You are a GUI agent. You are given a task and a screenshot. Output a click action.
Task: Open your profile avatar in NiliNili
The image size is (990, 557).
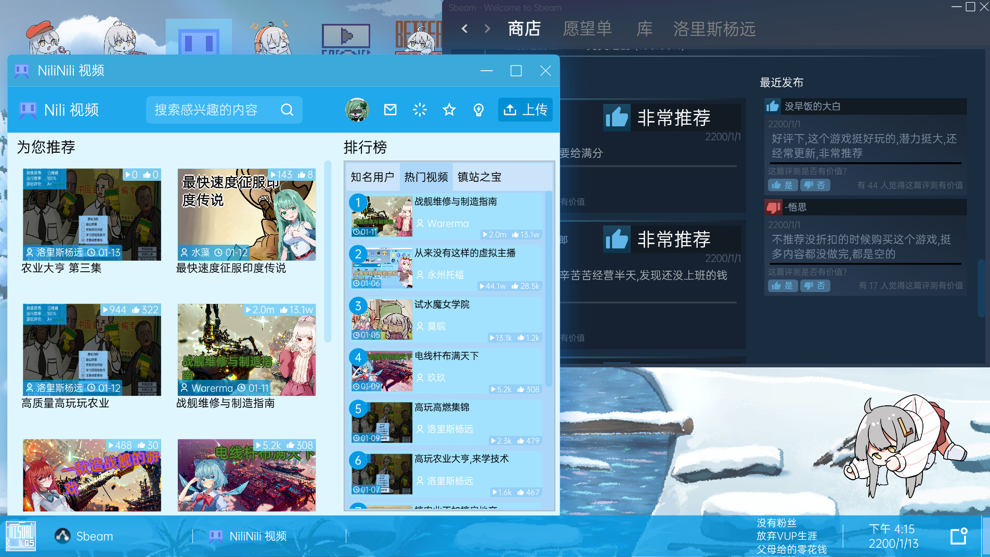358,110
